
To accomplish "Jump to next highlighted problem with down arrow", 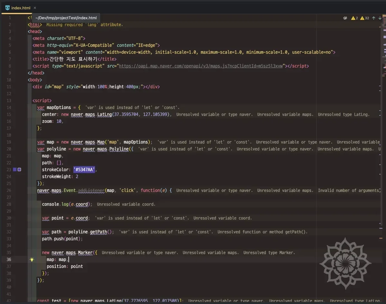I will 380,18.
